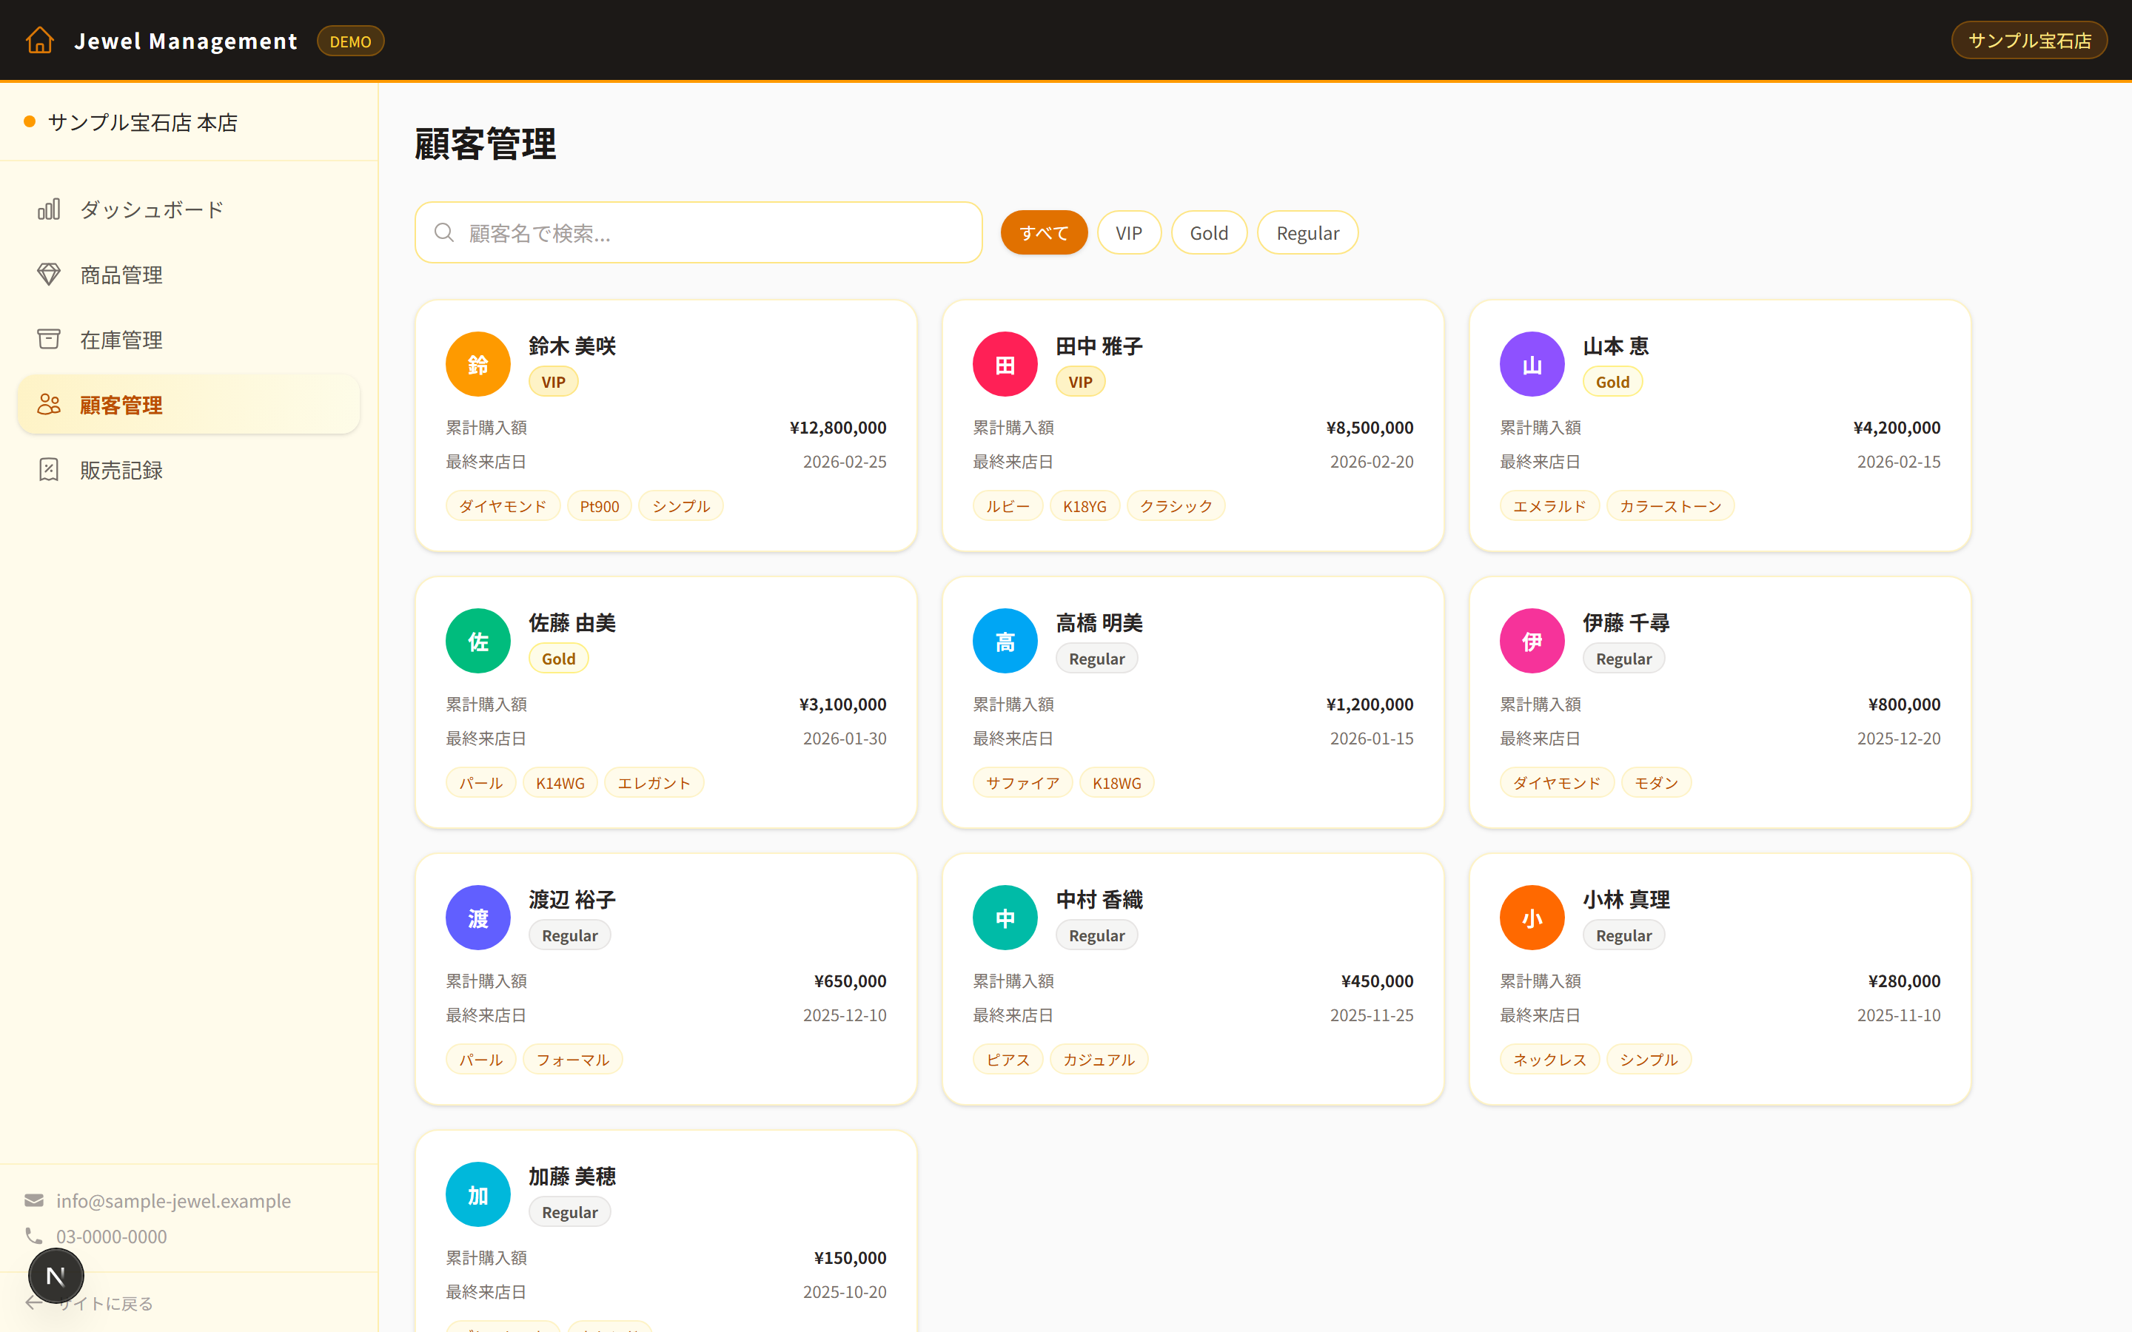Click the DEMO badge

pyautogui.click(x=349, y=41)
